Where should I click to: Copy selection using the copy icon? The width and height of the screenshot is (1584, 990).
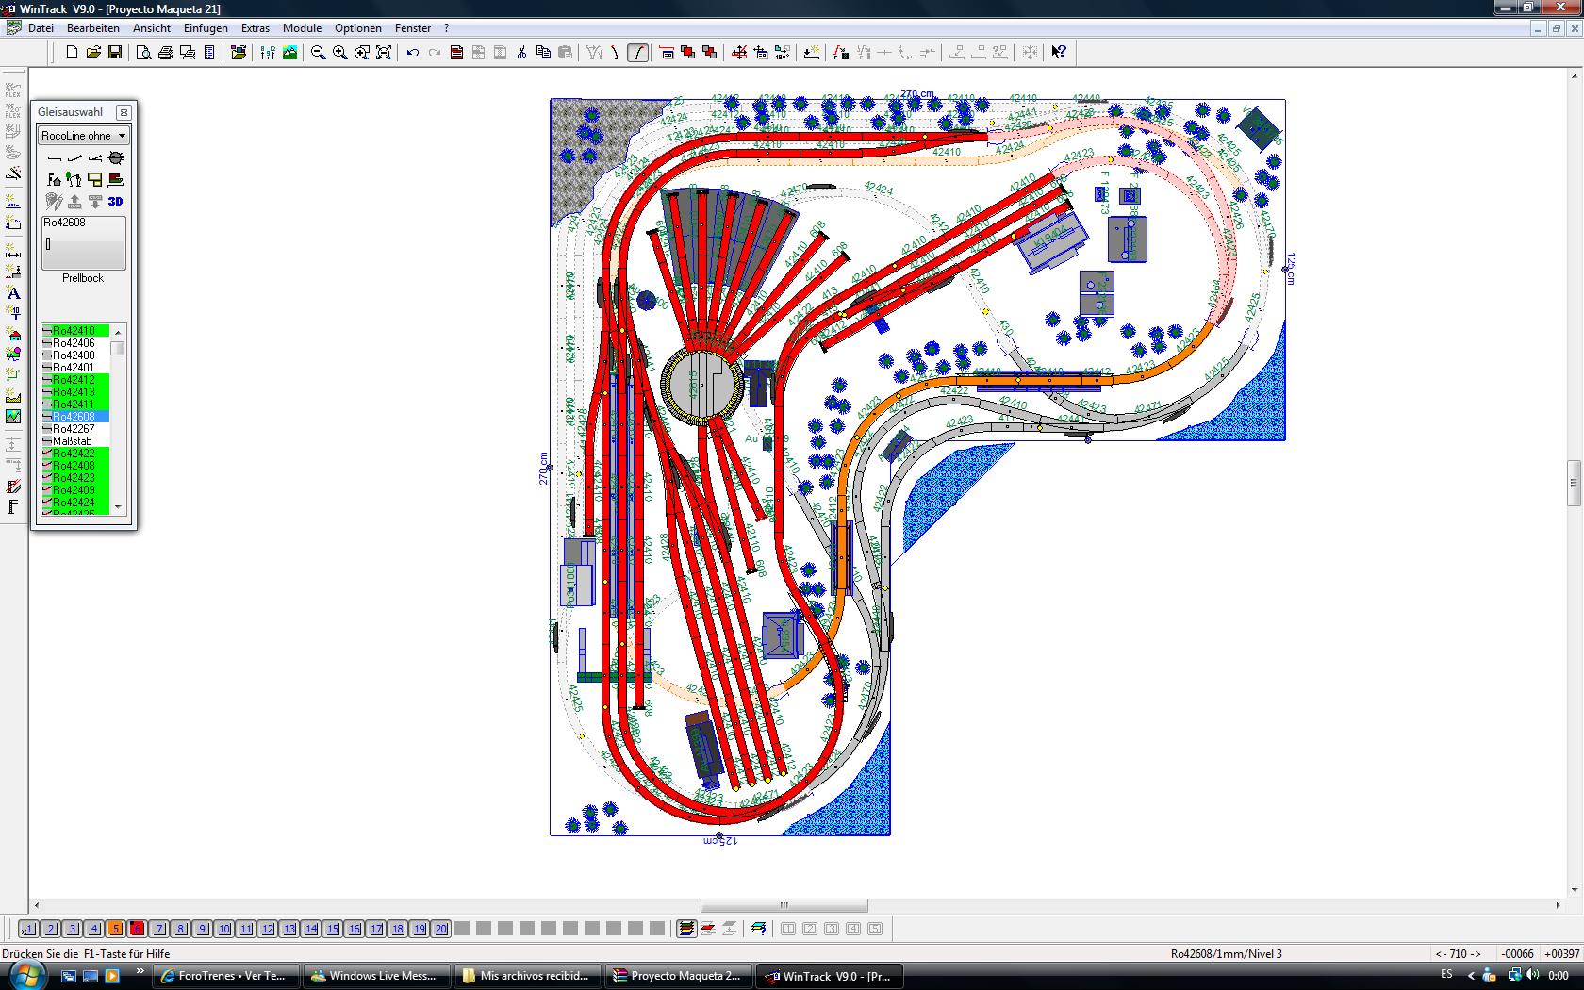click(543, 53)
